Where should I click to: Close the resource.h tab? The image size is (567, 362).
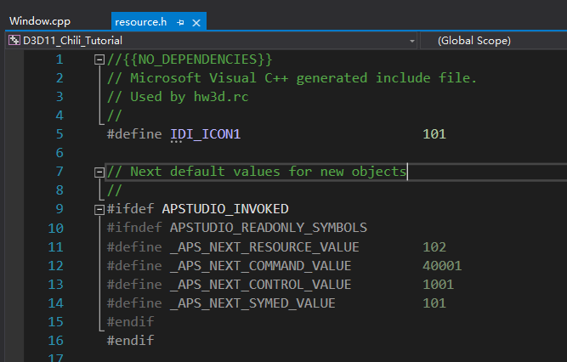tap(196, 23)
